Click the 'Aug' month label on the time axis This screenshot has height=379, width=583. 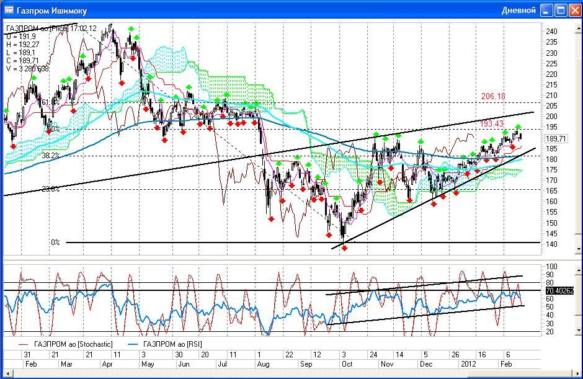point(263,364)
